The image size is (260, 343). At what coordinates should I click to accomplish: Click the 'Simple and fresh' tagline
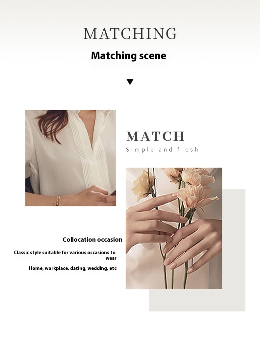click(162, 150)
